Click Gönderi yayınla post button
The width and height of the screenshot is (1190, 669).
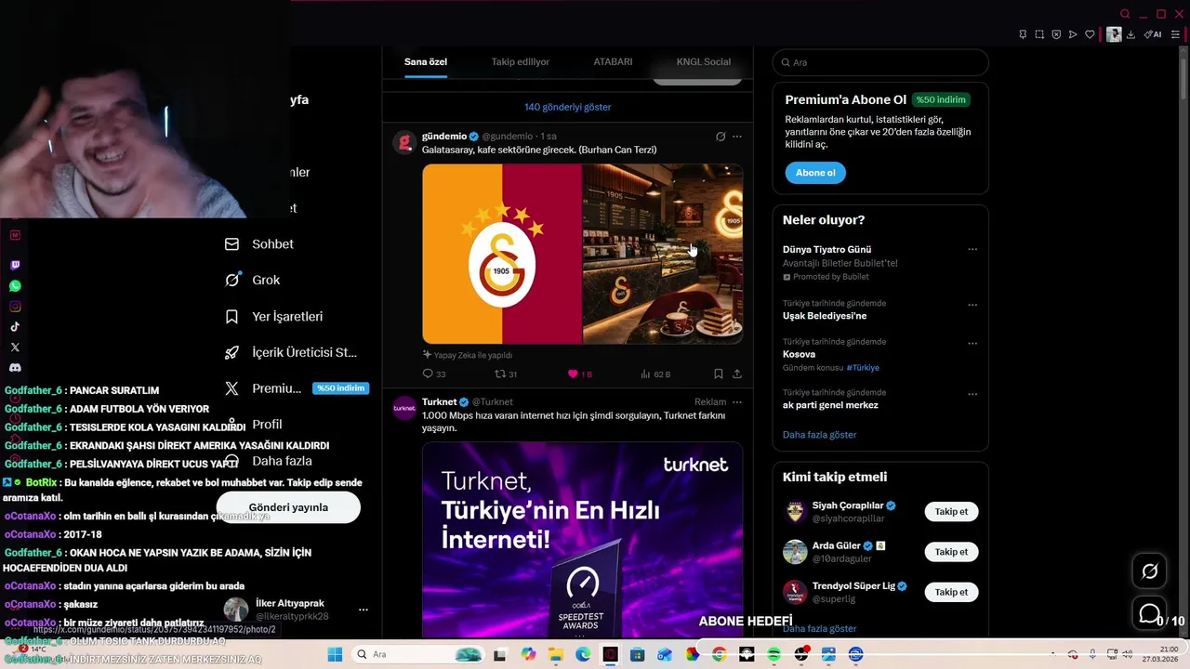tap(288, 507)
